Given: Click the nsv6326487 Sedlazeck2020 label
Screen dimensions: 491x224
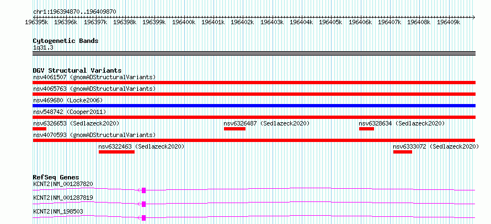Looking at the screenshot, I should pos(266,123).
